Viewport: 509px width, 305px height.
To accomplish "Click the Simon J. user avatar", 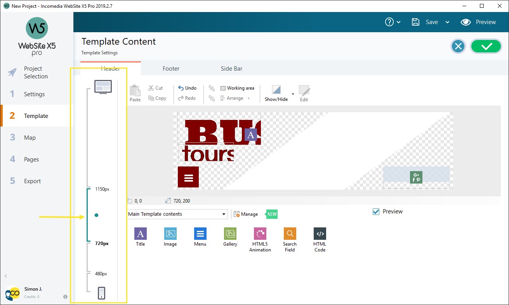I will 12,293.
